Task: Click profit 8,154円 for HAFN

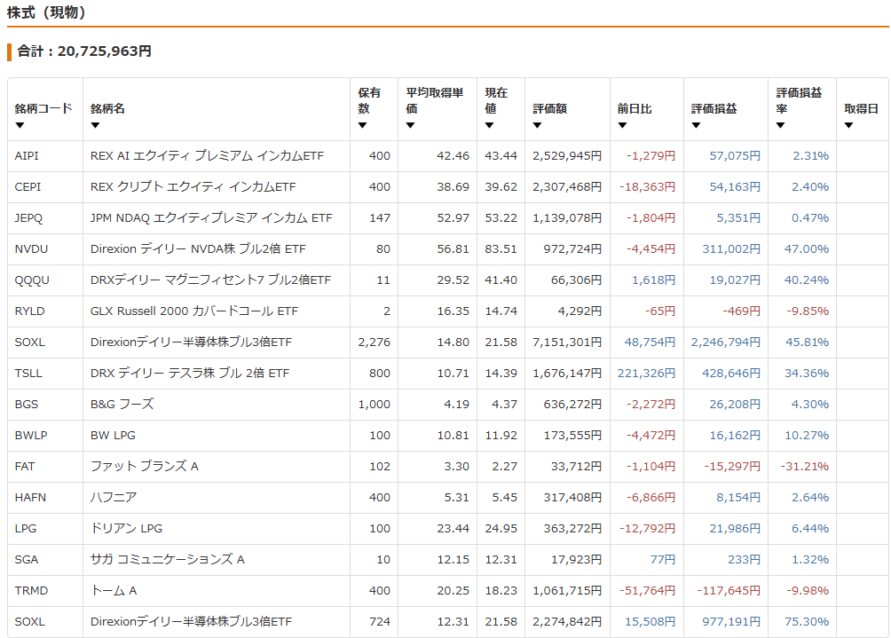Action: click(738, 498)
